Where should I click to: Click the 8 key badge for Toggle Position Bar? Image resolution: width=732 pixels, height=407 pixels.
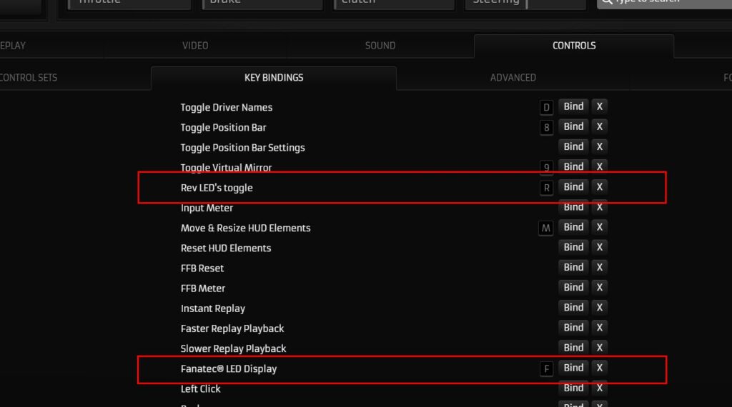click(546, 128)
